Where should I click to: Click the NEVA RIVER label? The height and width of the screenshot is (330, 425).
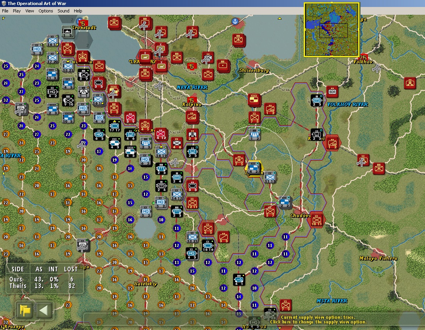point(192,87)
